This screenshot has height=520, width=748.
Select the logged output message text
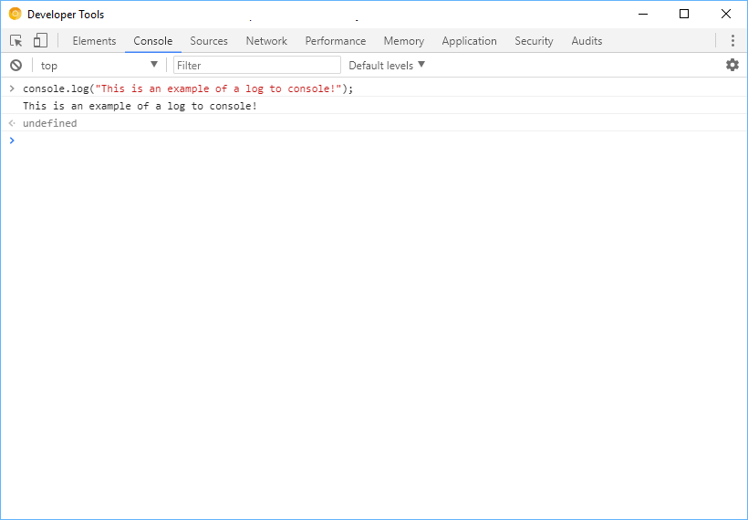click(140, 106)
